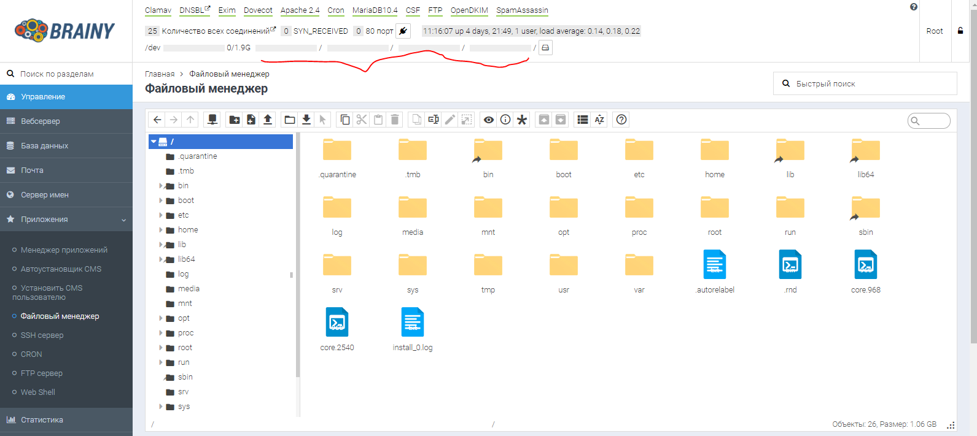Open the file manager Help icon
The width and height of the screenshot is (977, 436).
coord(621,120)
